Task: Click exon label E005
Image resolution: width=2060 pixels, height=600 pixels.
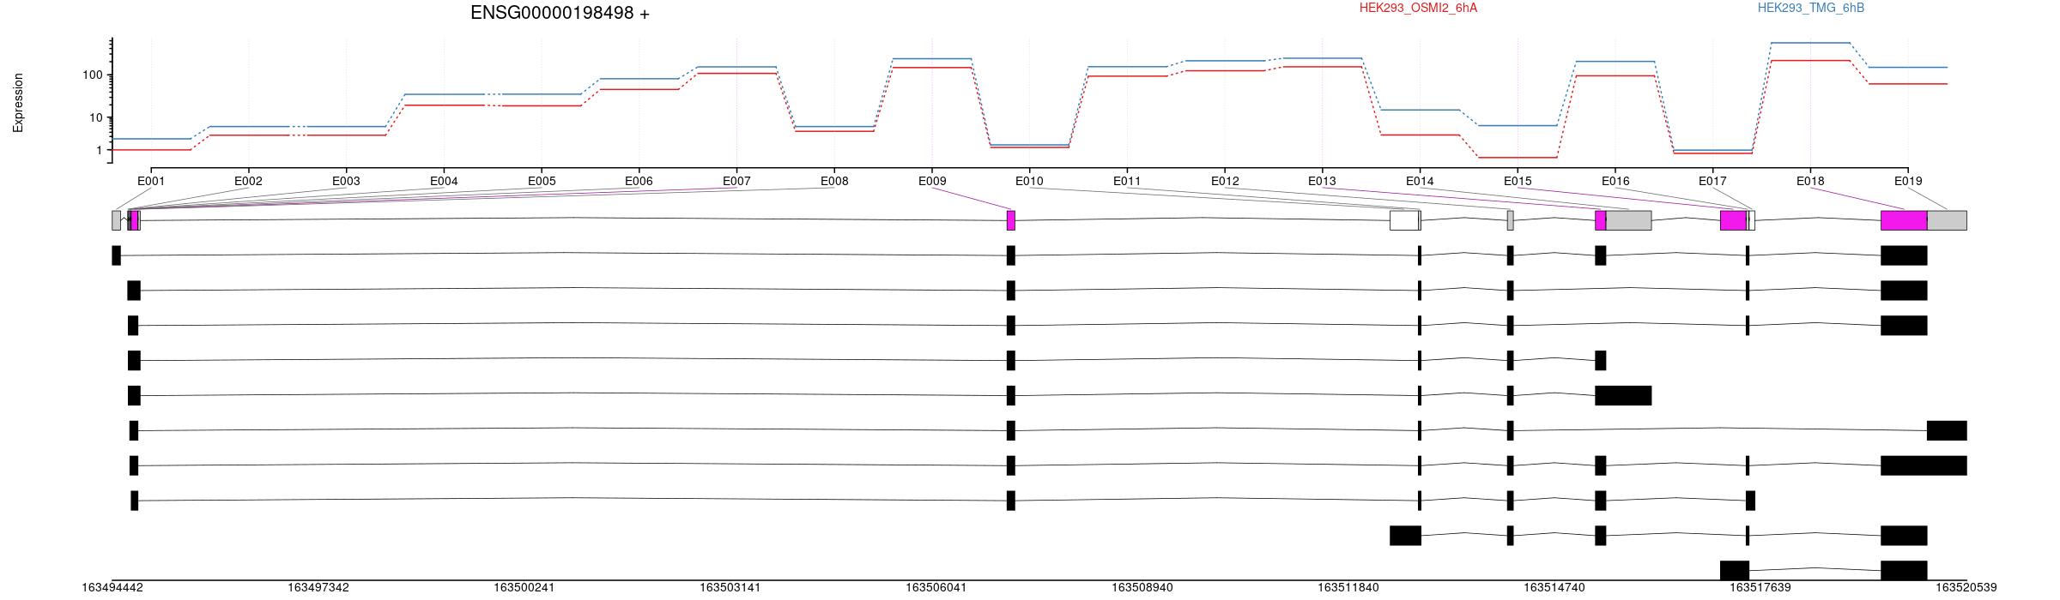Action: pos(542,181)
